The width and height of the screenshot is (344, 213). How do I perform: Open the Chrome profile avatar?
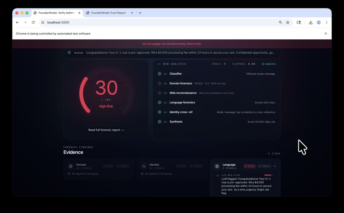pos(318,22)
